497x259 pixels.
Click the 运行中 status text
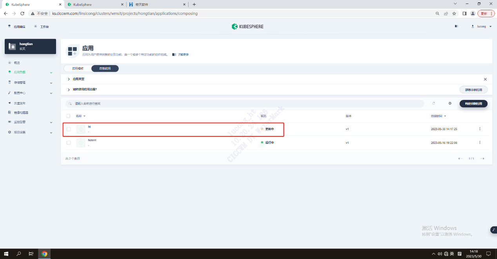pyautogui.click(x=270, y=143)
